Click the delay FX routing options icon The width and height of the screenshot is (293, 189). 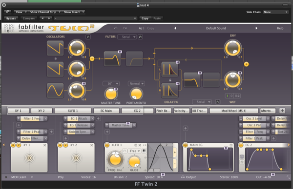[217, 102]
